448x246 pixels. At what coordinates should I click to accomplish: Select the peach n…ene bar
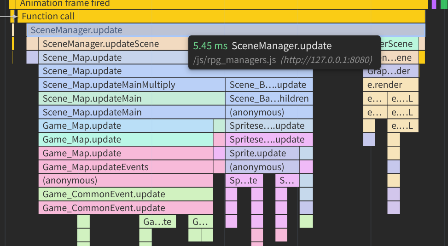click(400, 57)
